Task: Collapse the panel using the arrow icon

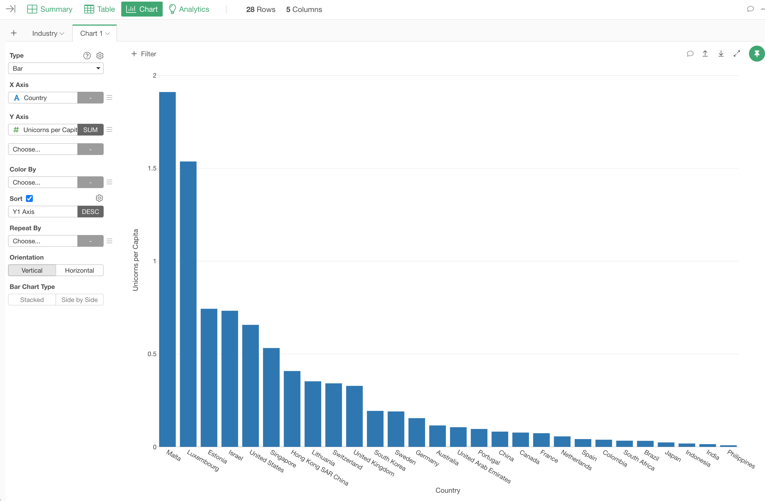Action: tap(11, 9)
